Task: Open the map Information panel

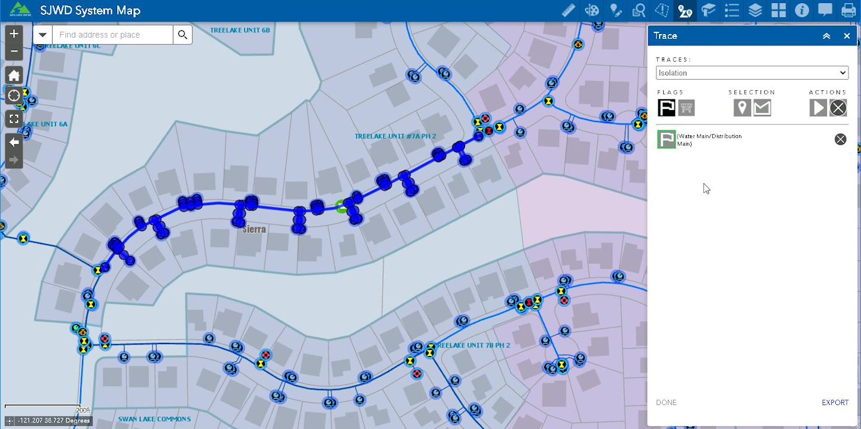Action: (x=802, y=10)
